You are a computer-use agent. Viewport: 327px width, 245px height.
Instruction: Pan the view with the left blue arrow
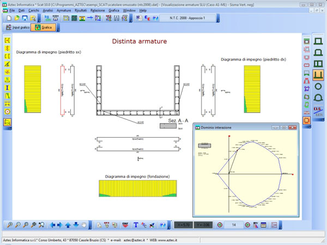click(x=52, y=225)
